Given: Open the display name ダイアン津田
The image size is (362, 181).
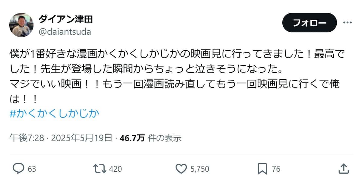Looking at the screenshot, I should (65, 19).
